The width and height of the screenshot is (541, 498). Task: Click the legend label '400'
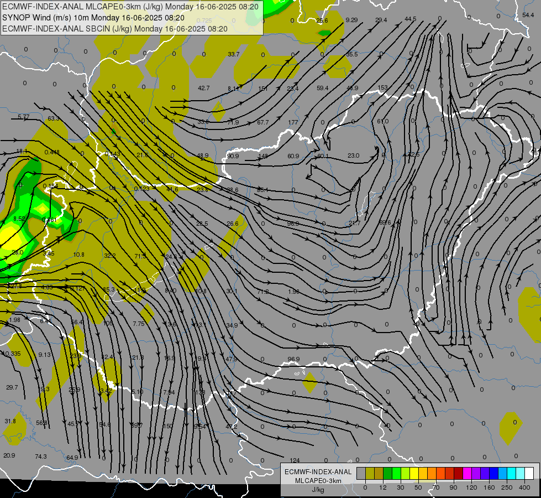(x=524, y=487)
